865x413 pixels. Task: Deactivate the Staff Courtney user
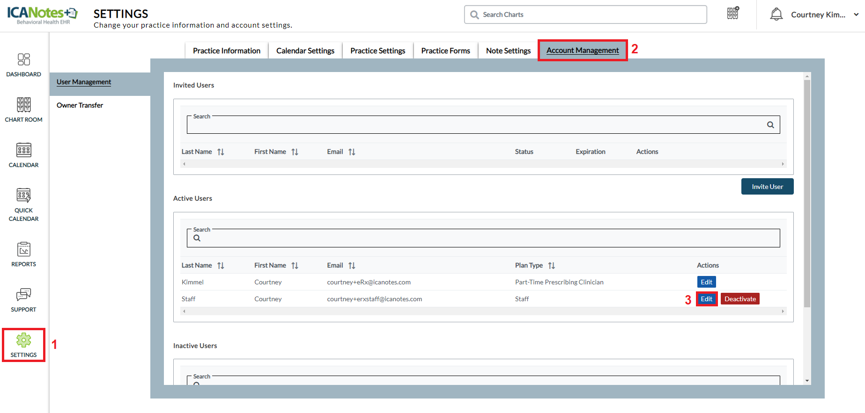[x=739, y=299]
